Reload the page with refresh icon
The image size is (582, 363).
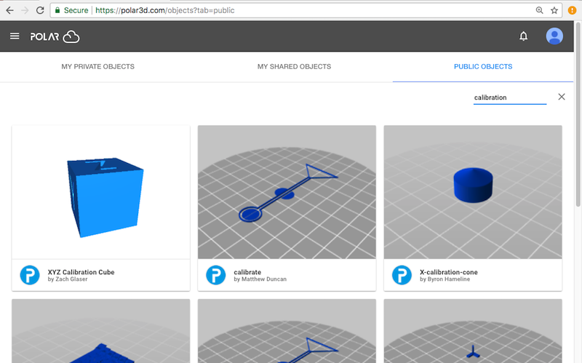pyautogui.click(x=40, y=10)
